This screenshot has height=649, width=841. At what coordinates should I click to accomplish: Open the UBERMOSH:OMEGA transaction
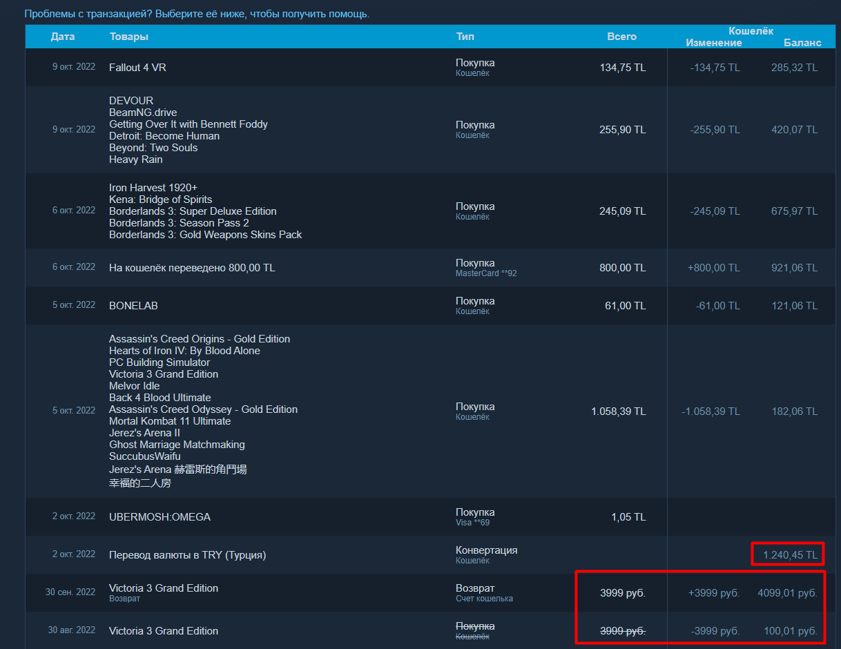pos(429,517)
